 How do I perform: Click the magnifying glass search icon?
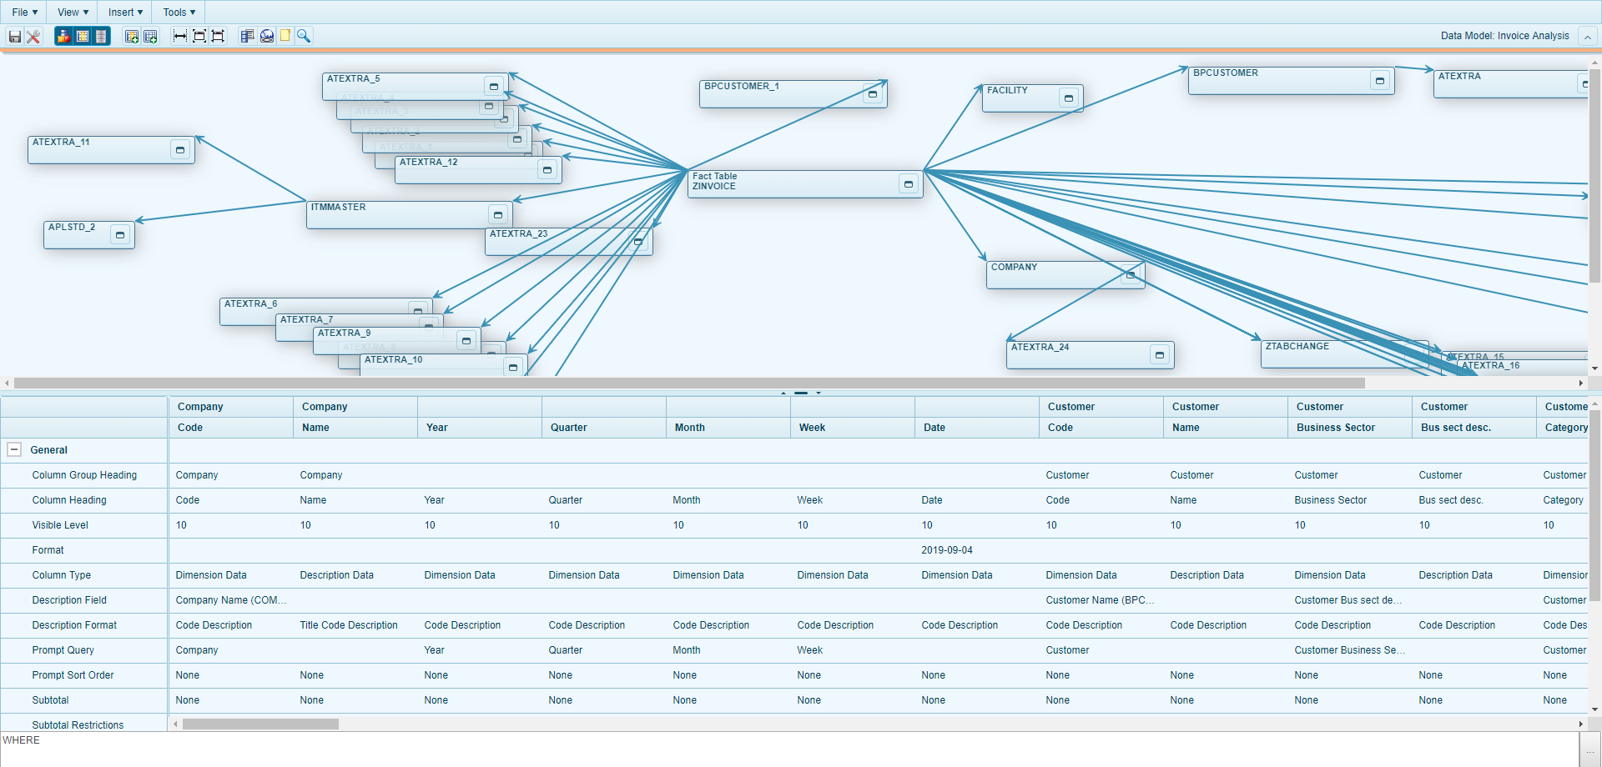point(304,36)
